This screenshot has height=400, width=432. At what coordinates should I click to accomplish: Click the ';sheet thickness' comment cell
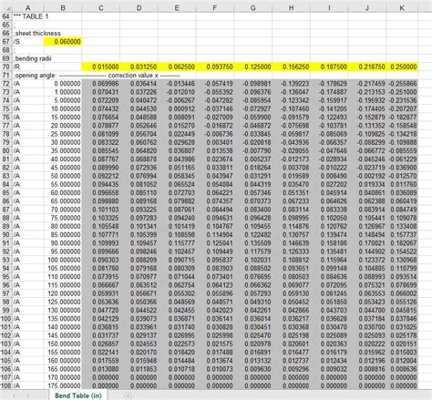(x=28, y=34)
